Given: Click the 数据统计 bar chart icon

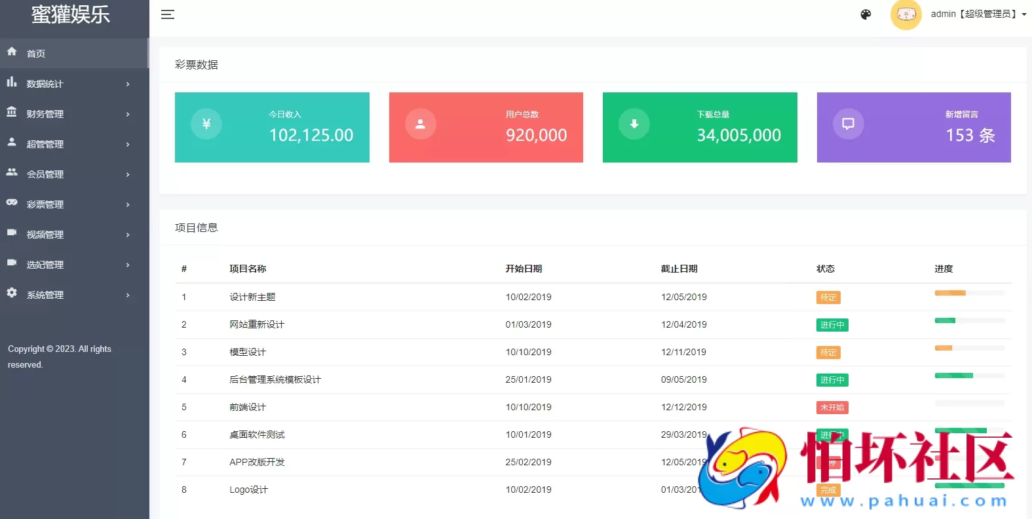Looking at the screenshot, I should point(12,82).
